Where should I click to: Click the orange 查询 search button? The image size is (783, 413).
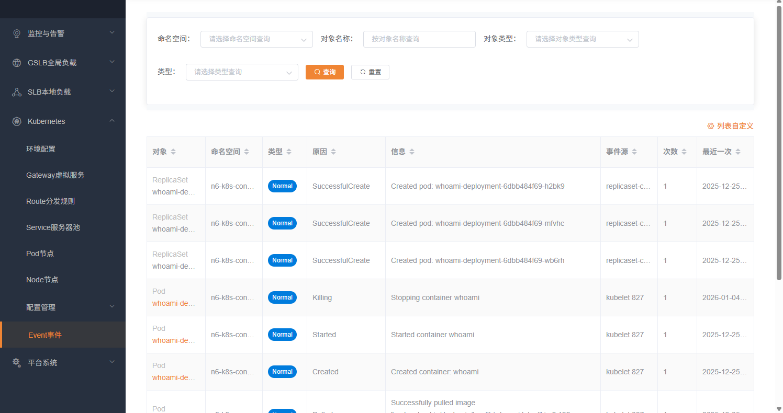tap(325, 72)
